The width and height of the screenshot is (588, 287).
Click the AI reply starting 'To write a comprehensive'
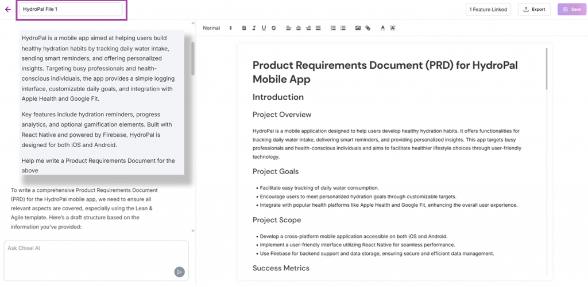84,209
